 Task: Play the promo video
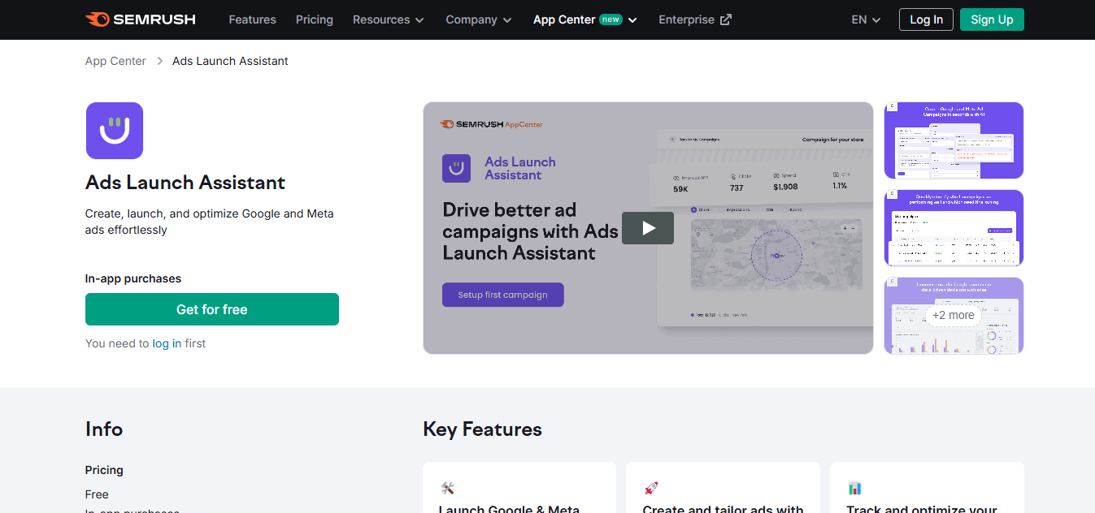click(648, 228)
